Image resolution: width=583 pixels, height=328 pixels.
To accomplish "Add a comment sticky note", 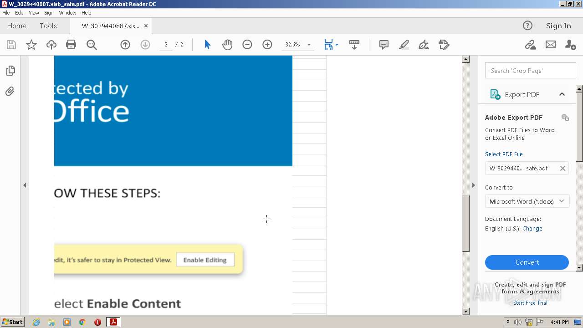I will [x=384, y=45].
